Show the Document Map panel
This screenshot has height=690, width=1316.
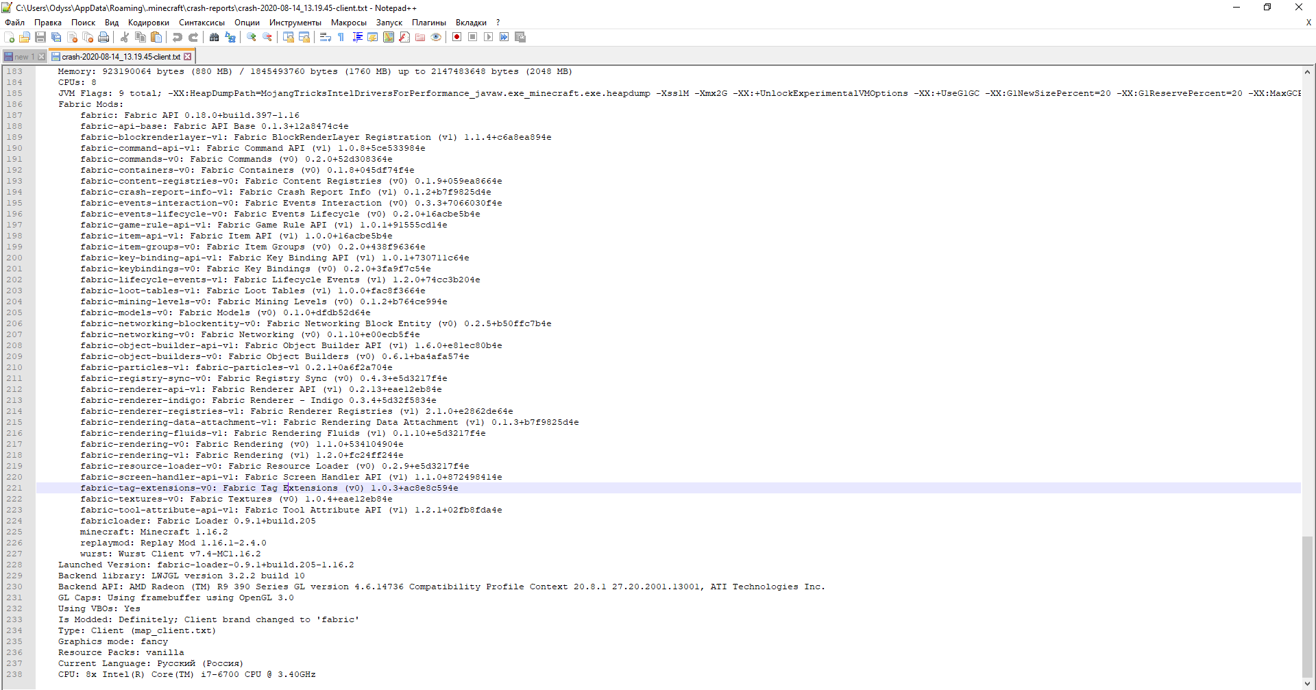click(x=389, y=37)
